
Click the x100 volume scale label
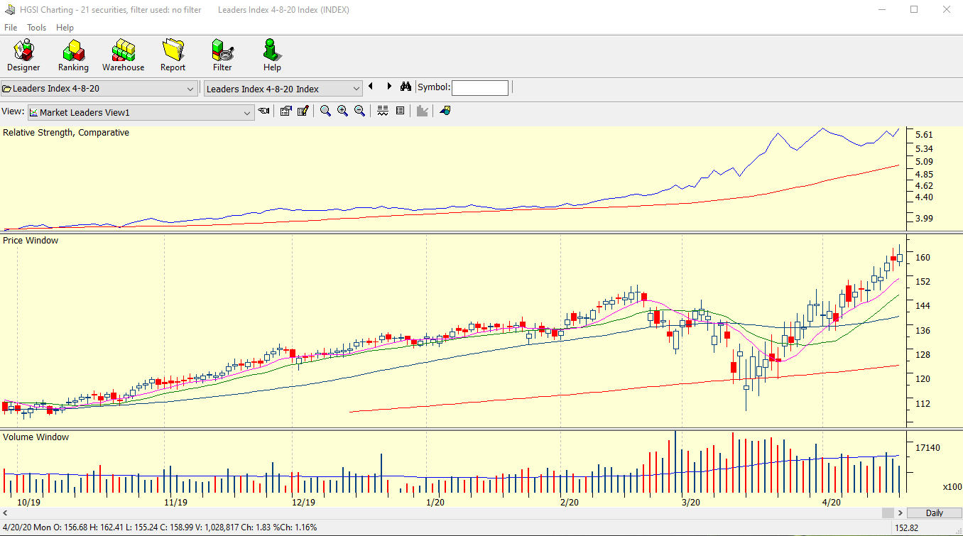[952, 487]
